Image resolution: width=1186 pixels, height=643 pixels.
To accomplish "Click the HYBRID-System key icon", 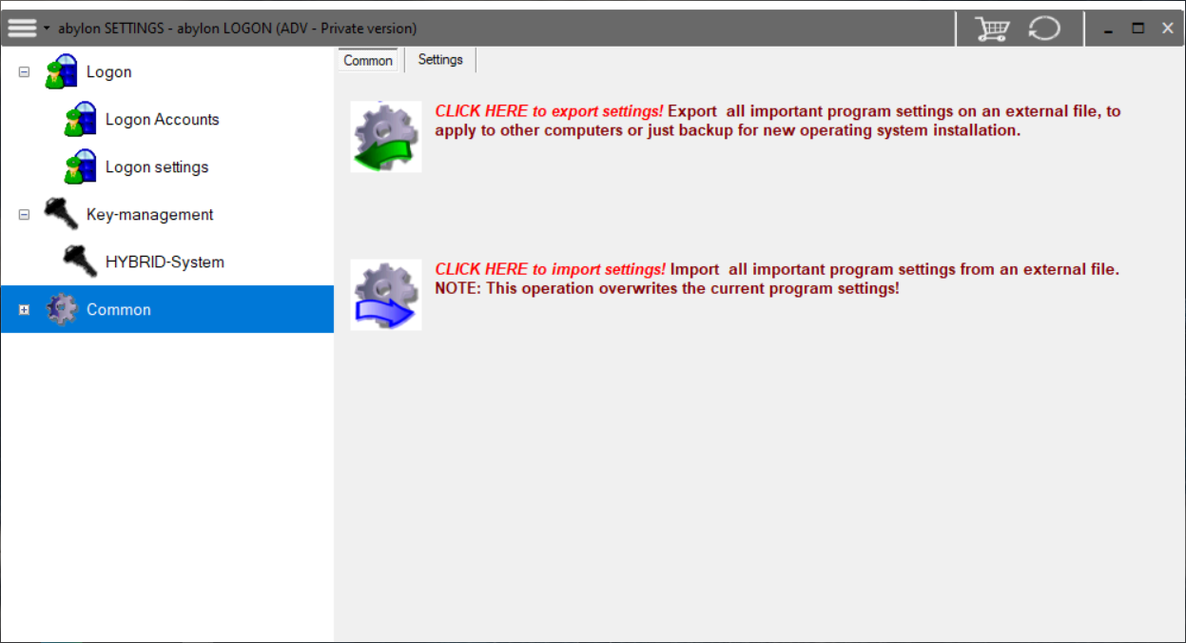I will (81, 262).
